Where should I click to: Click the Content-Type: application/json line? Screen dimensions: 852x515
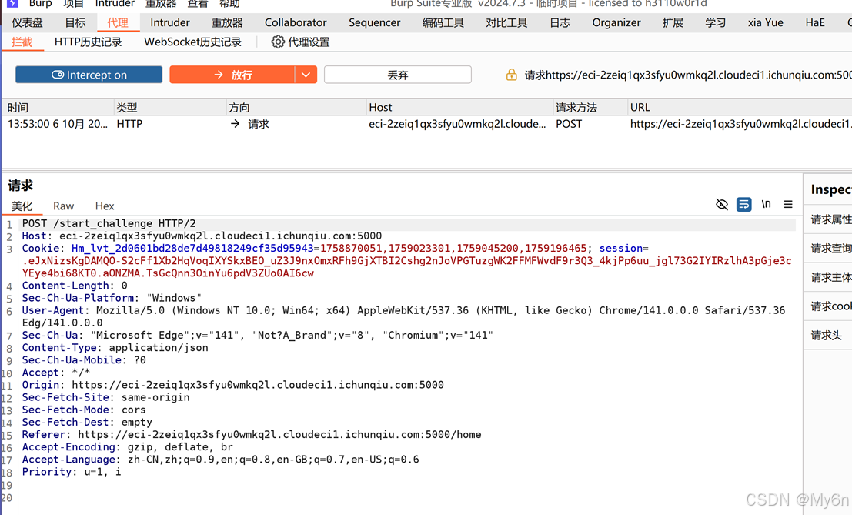pos(115,347)
